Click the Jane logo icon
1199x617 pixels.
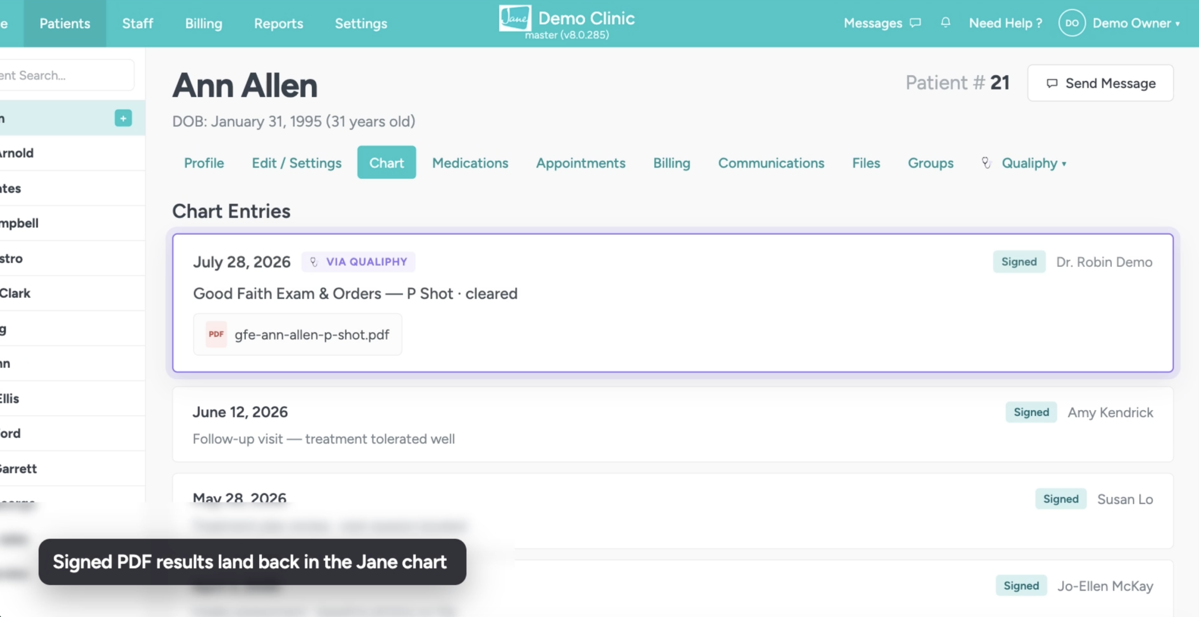click(515, 18)
